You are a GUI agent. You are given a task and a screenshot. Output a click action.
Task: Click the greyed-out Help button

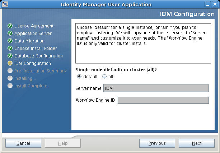pyautogui.click(x=63, y=143)
